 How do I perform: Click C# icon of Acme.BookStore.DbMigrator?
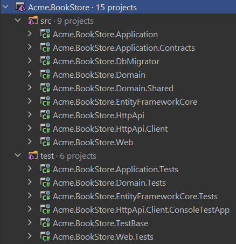45,61
